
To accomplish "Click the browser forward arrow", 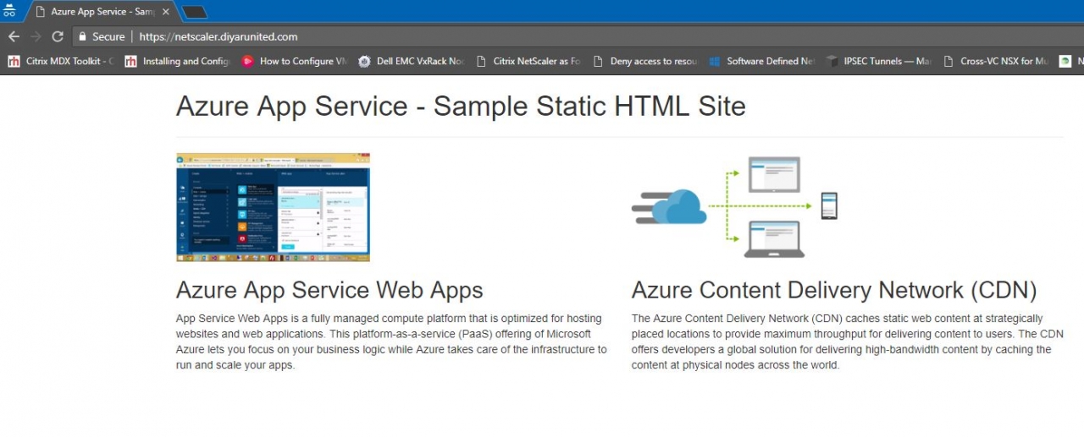I will pyautogui.click(x=36, y=36).
